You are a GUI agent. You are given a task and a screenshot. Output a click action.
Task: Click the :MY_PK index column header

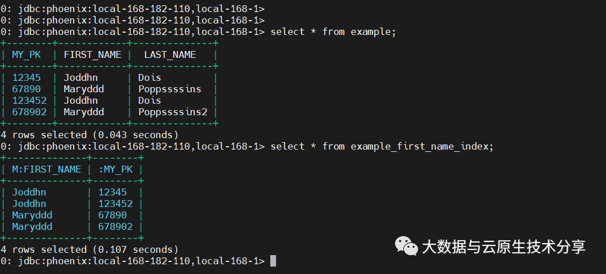(115, 170)
